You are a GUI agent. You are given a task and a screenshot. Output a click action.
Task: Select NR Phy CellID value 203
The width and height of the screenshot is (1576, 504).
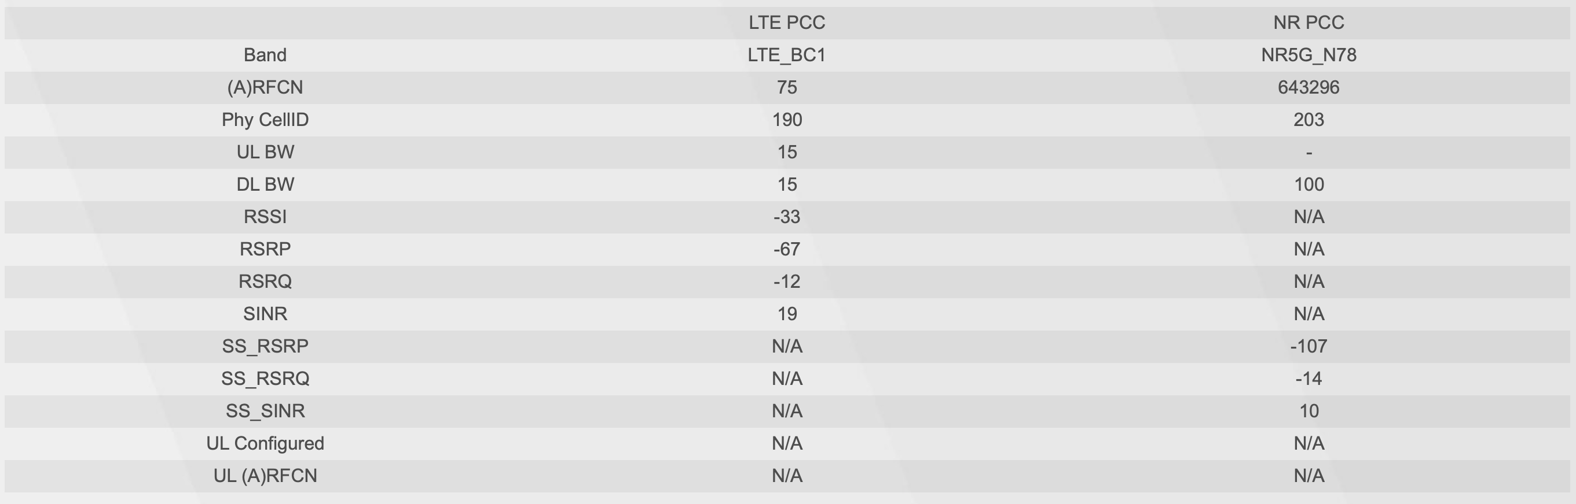point(1309,120)
